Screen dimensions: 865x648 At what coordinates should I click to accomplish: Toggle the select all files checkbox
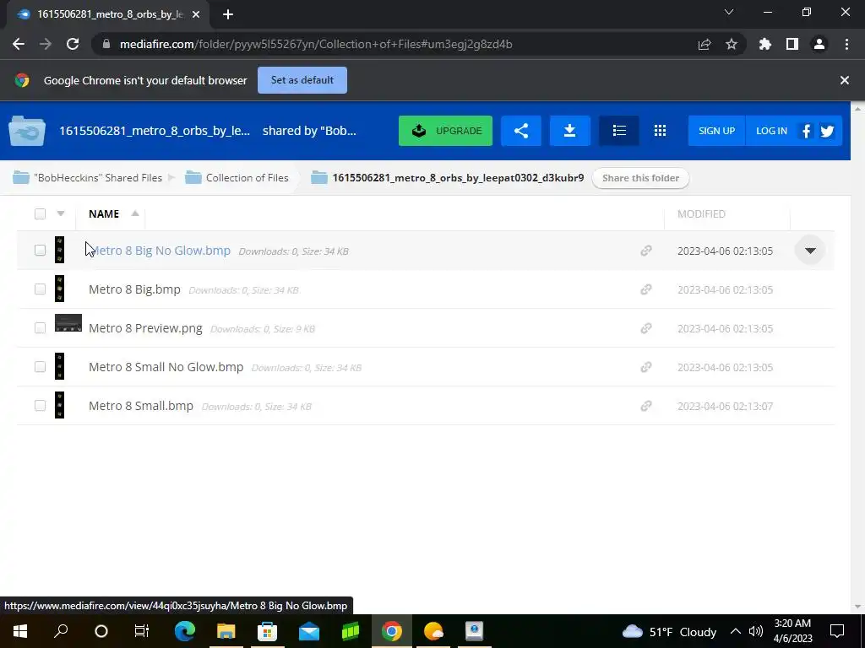click(40, 213)
